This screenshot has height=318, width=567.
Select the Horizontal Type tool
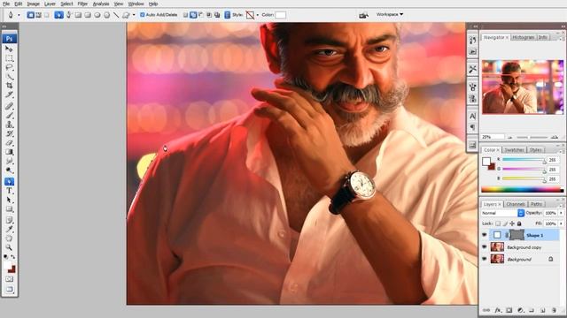click(x=9, y=191)
